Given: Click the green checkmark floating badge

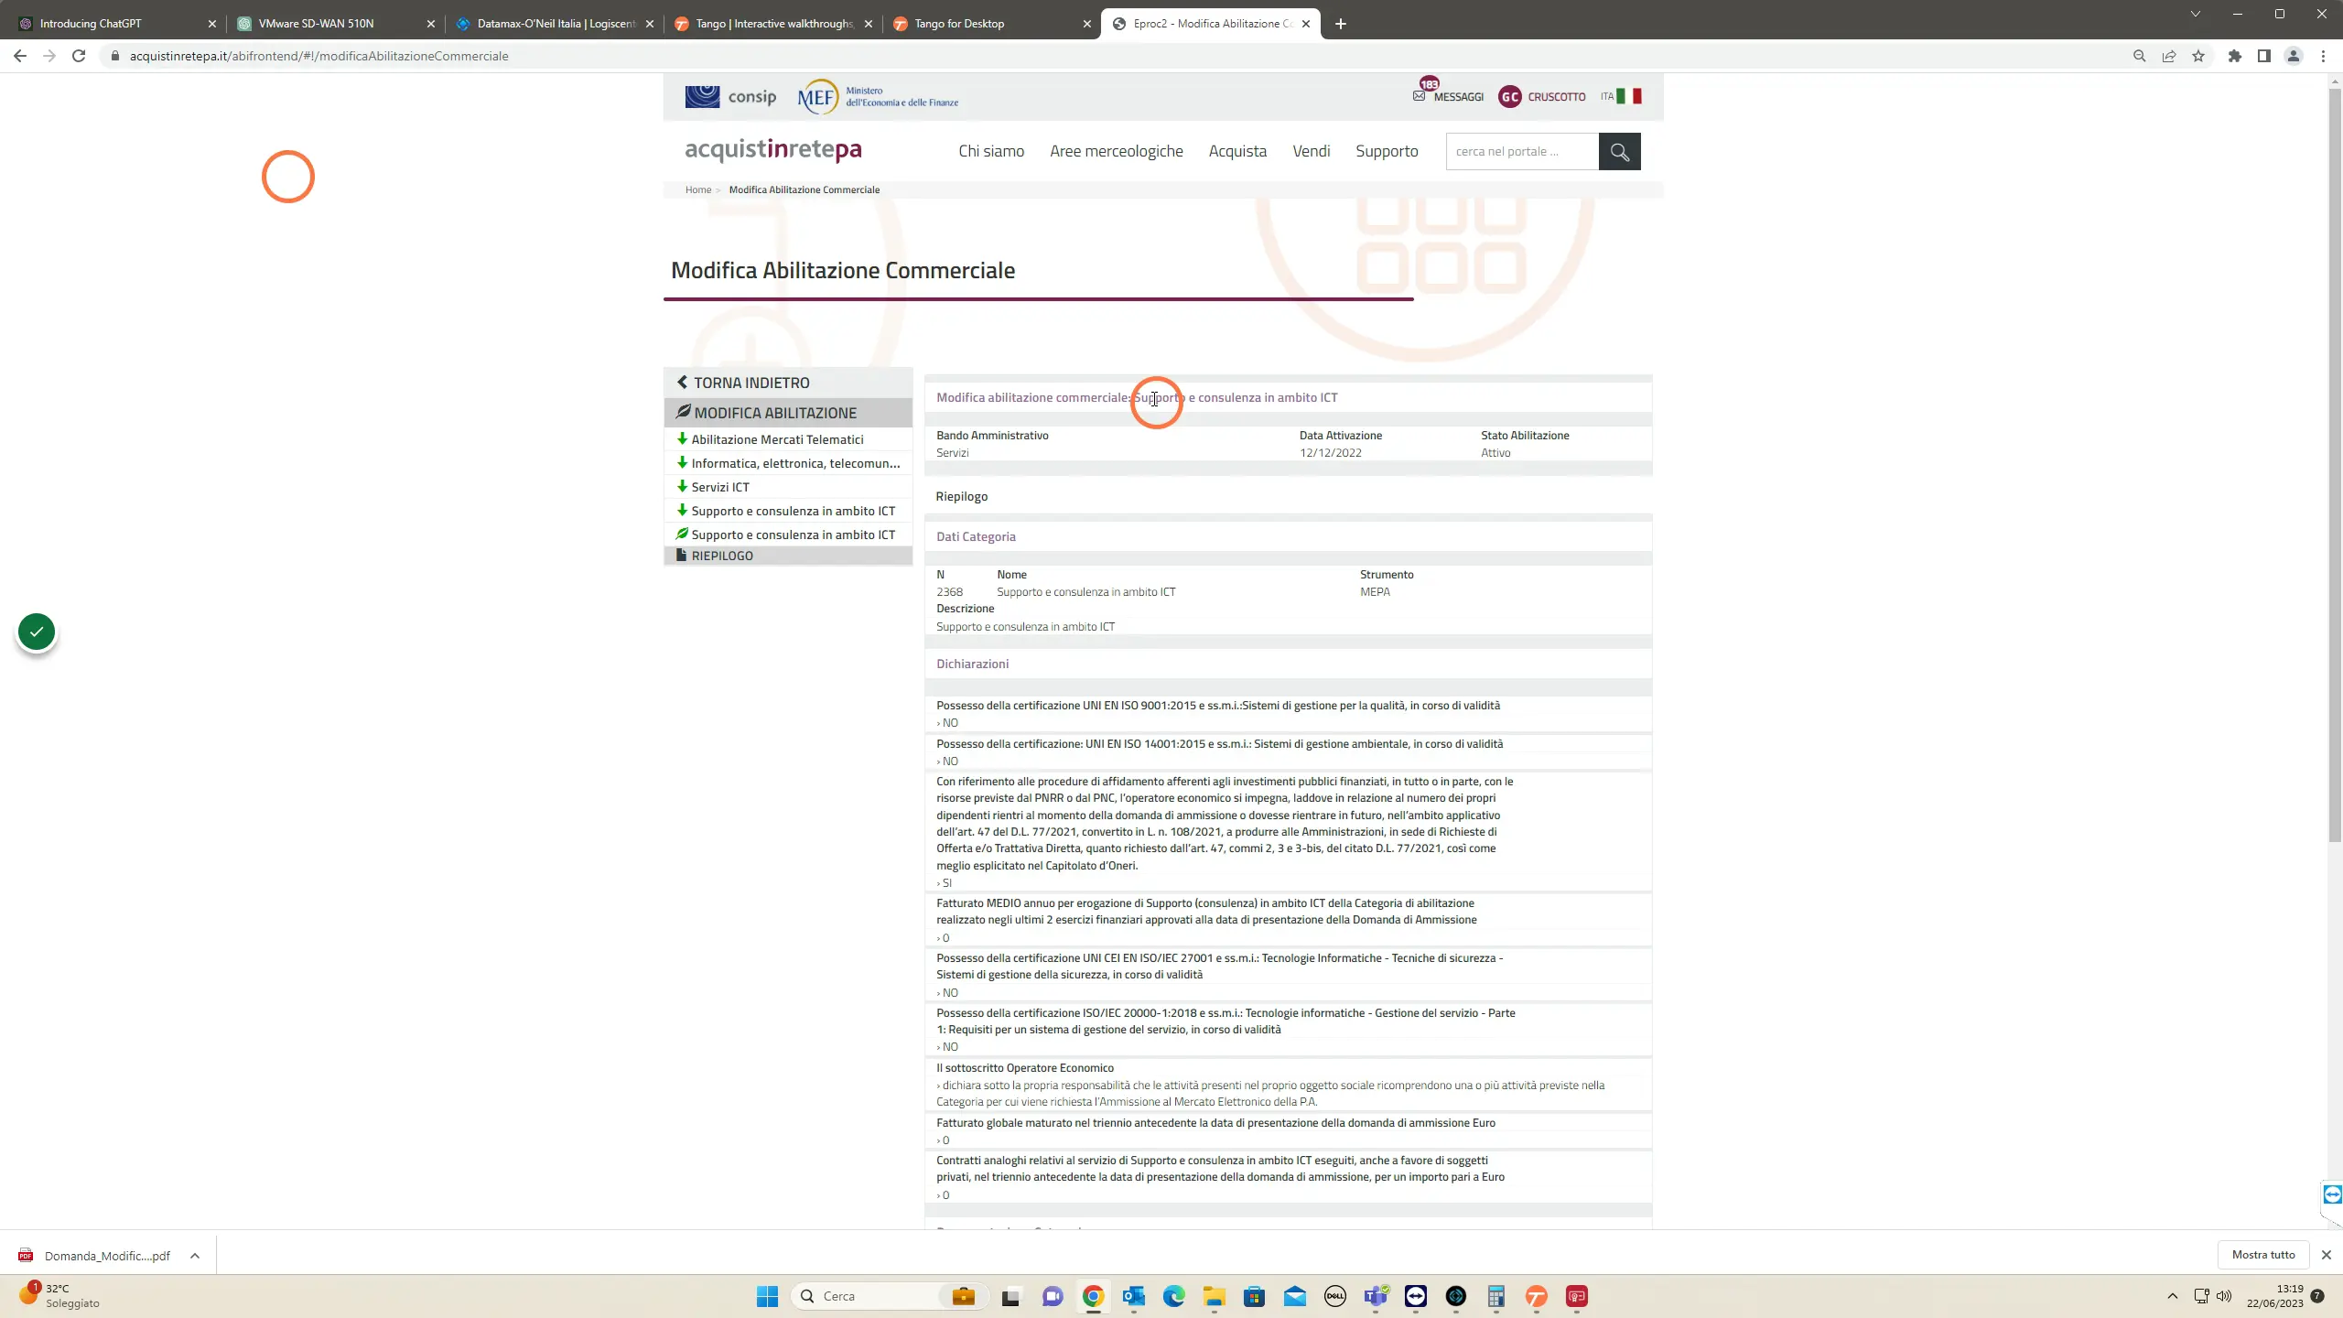Looking at the screenshot, I should (x=37, y=632).
